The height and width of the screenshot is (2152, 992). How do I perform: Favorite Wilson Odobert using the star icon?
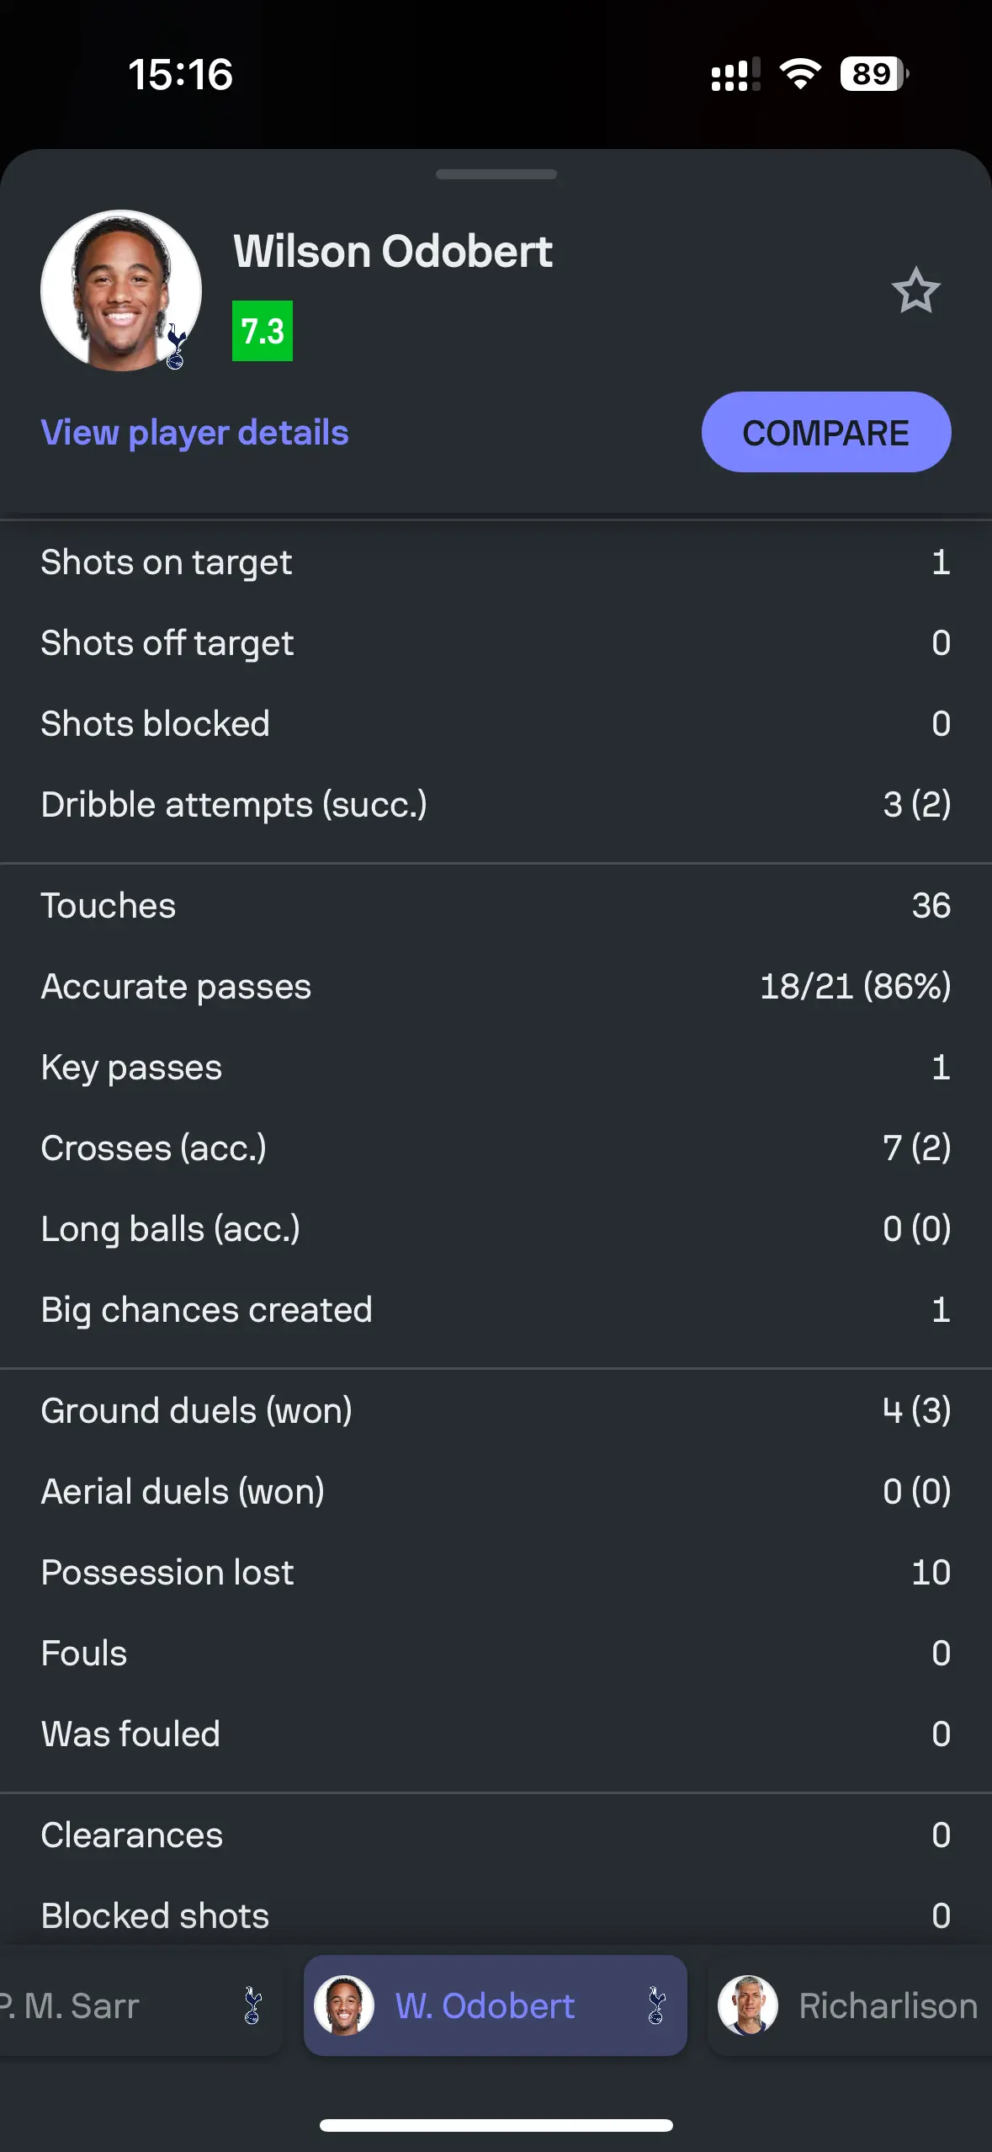[915, 290]
